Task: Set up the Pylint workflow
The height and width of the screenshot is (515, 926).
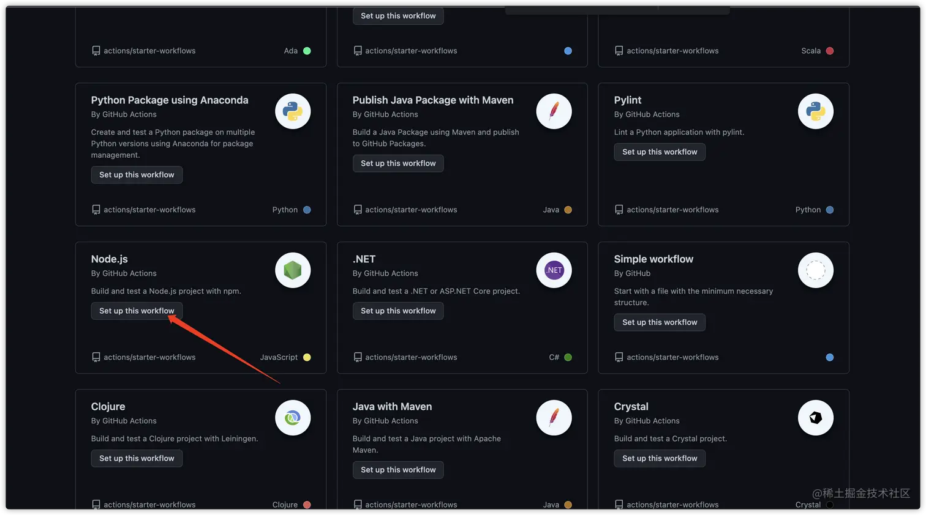Action: [x=659, y=152]
